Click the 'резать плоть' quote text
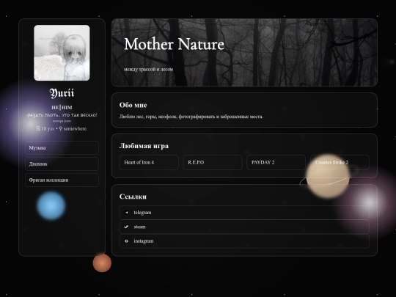 coord(62,115)
